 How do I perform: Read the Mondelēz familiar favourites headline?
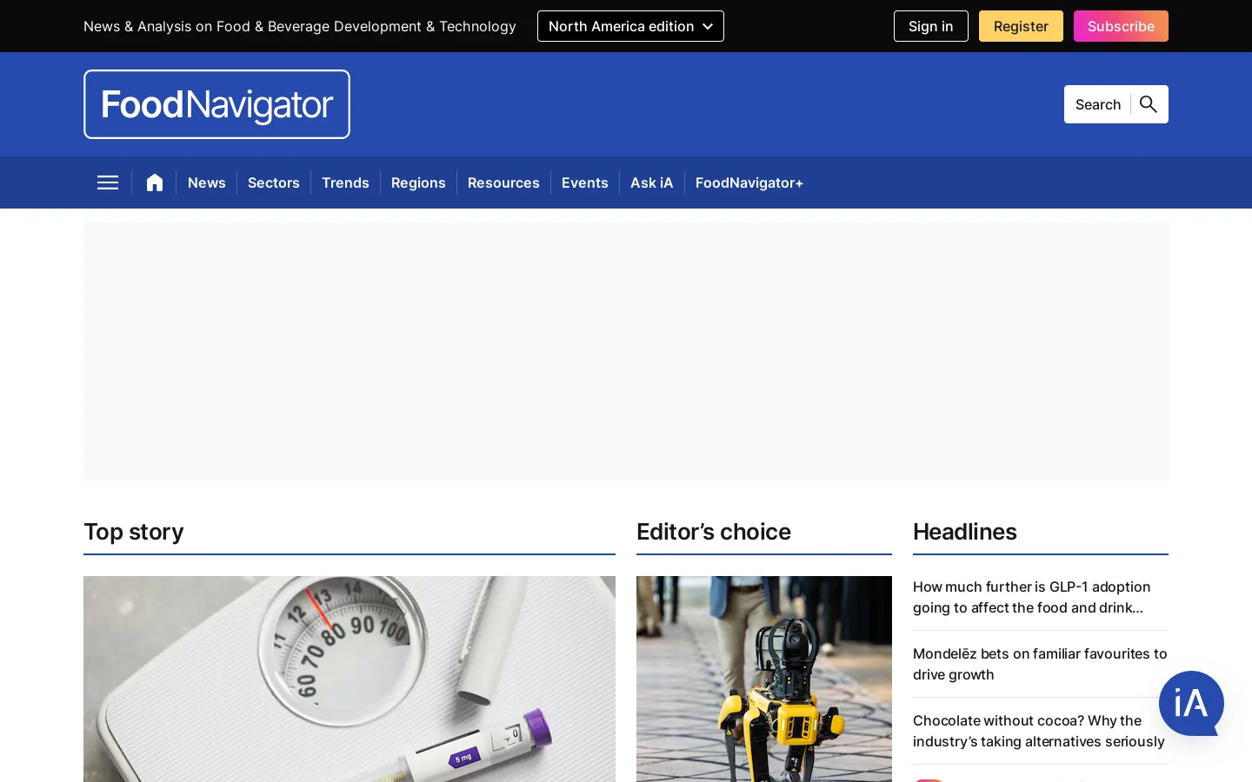tap(1041, 664)
